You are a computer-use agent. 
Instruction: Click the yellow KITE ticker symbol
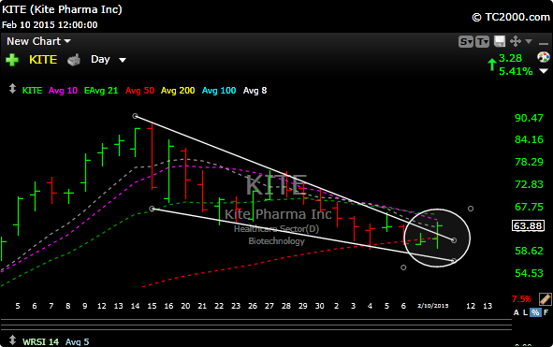point(43,60)
